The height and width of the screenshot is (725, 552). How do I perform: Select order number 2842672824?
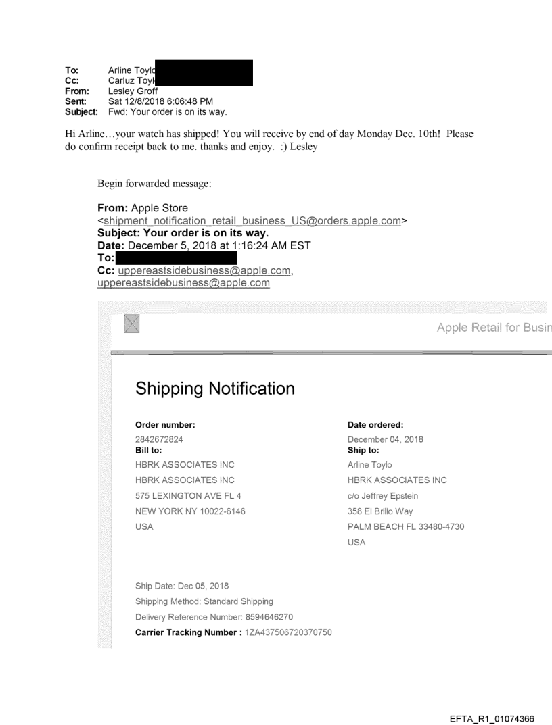coord(159,439)
